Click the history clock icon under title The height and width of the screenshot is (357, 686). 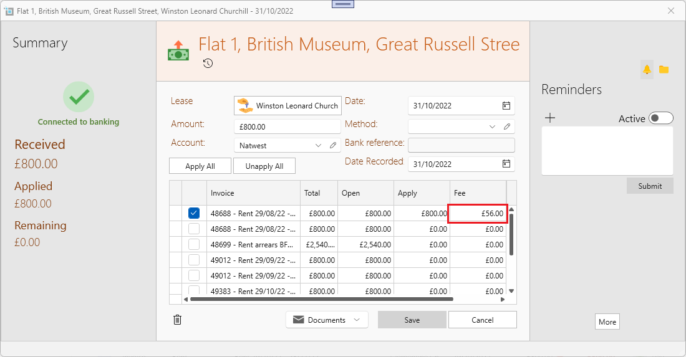208,64
